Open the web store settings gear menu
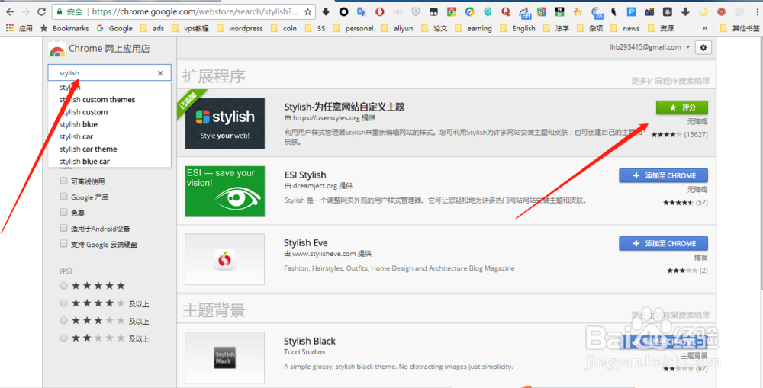Viewport: 763px width, 388px height. 703,48
